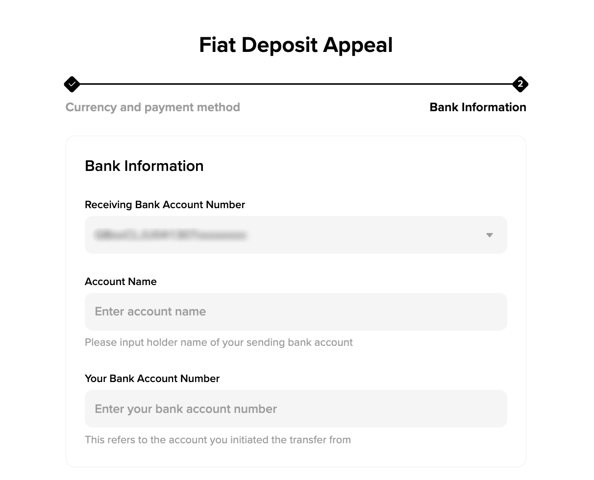Click the "account you initiated the transfer from" hint
This screenshot has width=594, height=480.
coord(218,440)
